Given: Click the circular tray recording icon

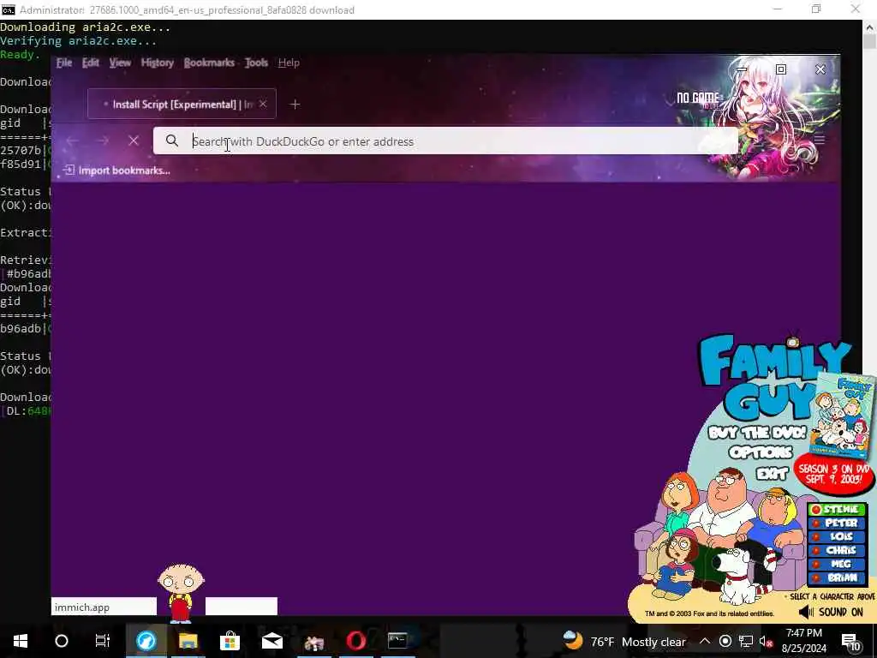Looking at the screenshot, I should coord(725,641).
